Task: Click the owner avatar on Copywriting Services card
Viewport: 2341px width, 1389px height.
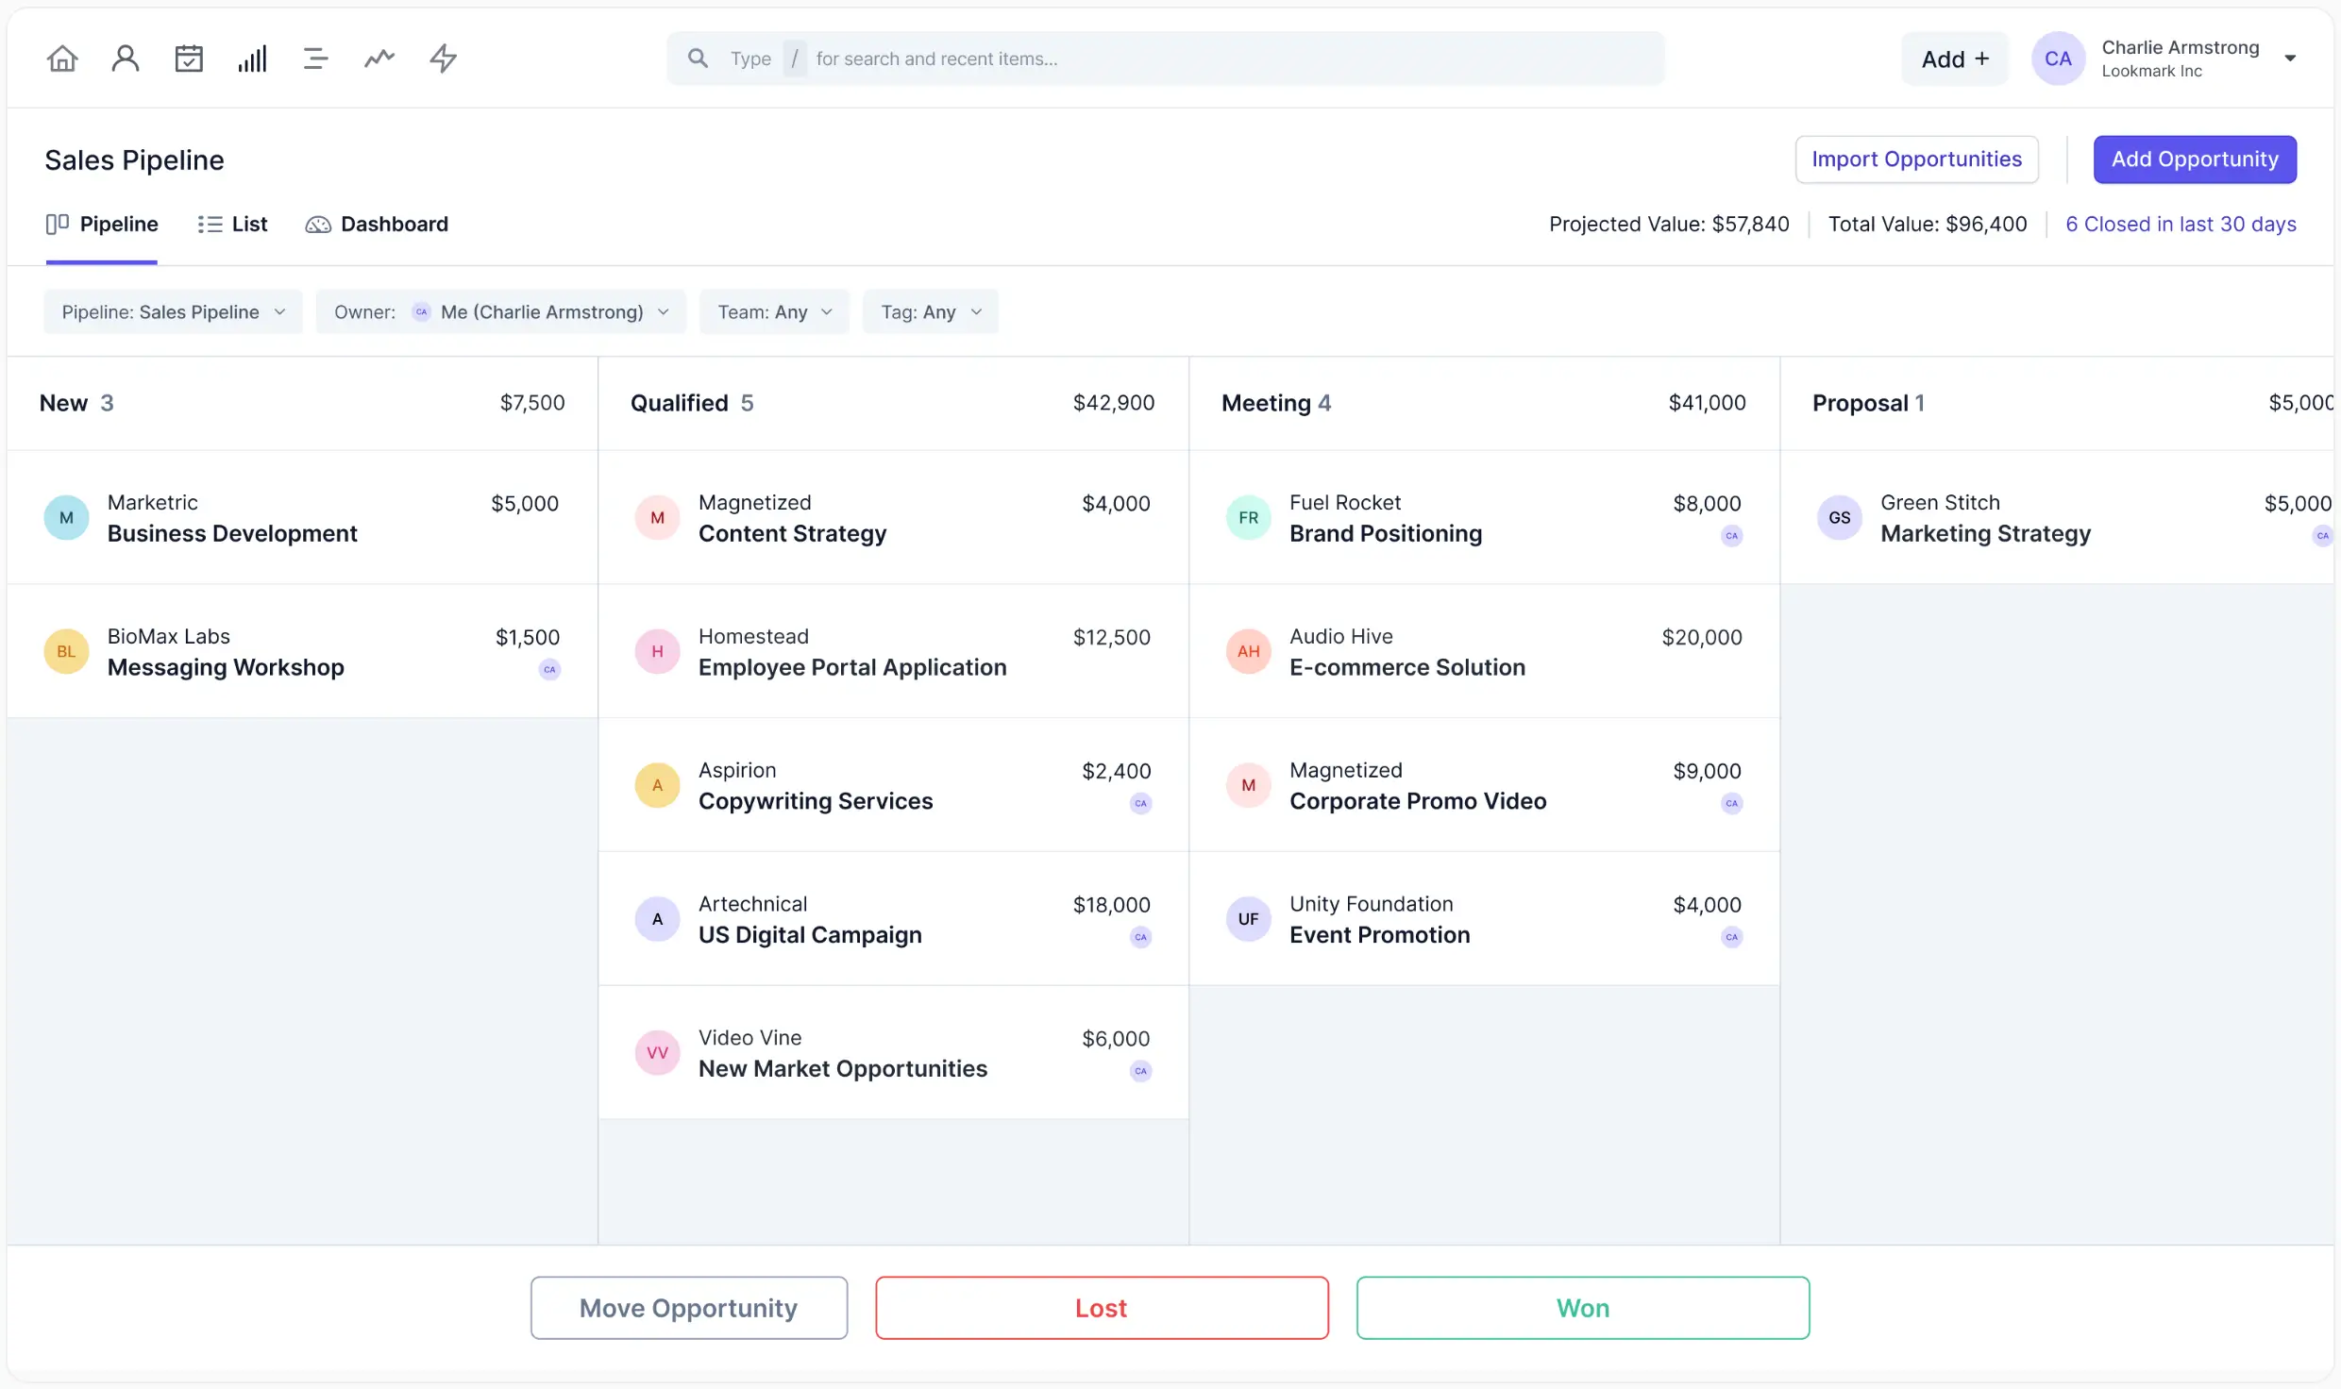Action: (x=1140, y=804)
